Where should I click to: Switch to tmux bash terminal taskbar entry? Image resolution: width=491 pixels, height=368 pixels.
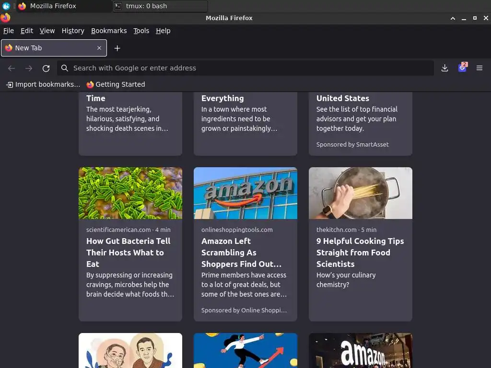pyautogui.click(x=160, y=6)
